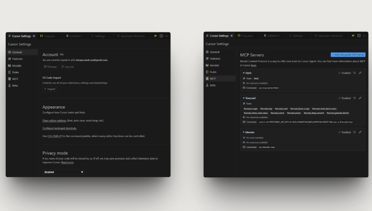Click firecrawl_scrape tool tag
Screen dimensions: 372x211
(x=251, y=109)
